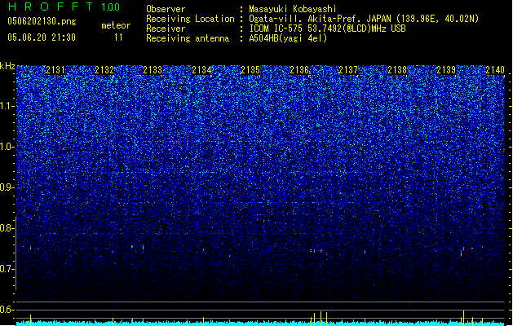513x326 pixels.
Task: Click the 0.8 kHz axis label
Action: coord(7,228)
